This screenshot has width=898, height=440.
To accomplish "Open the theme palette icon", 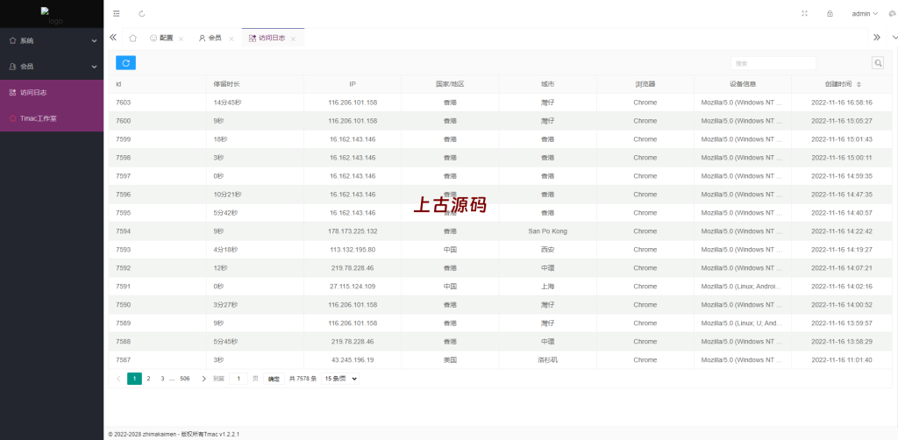I will [893, 14].
